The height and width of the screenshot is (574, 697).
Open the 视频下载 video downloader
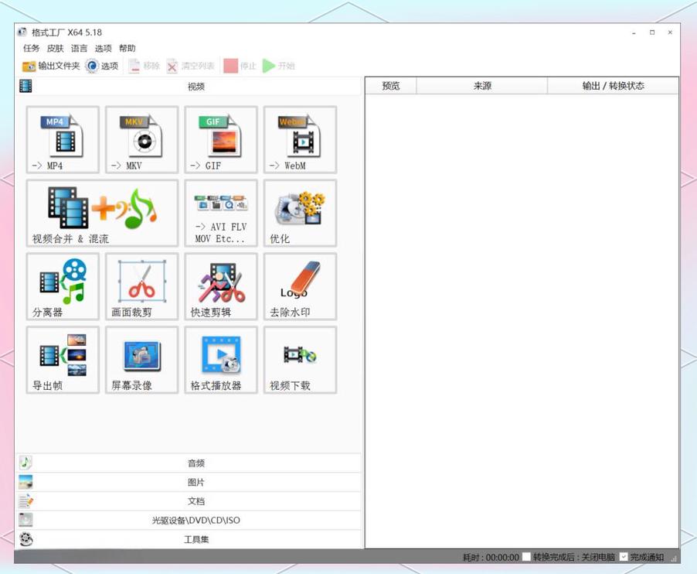click(300, 360)
